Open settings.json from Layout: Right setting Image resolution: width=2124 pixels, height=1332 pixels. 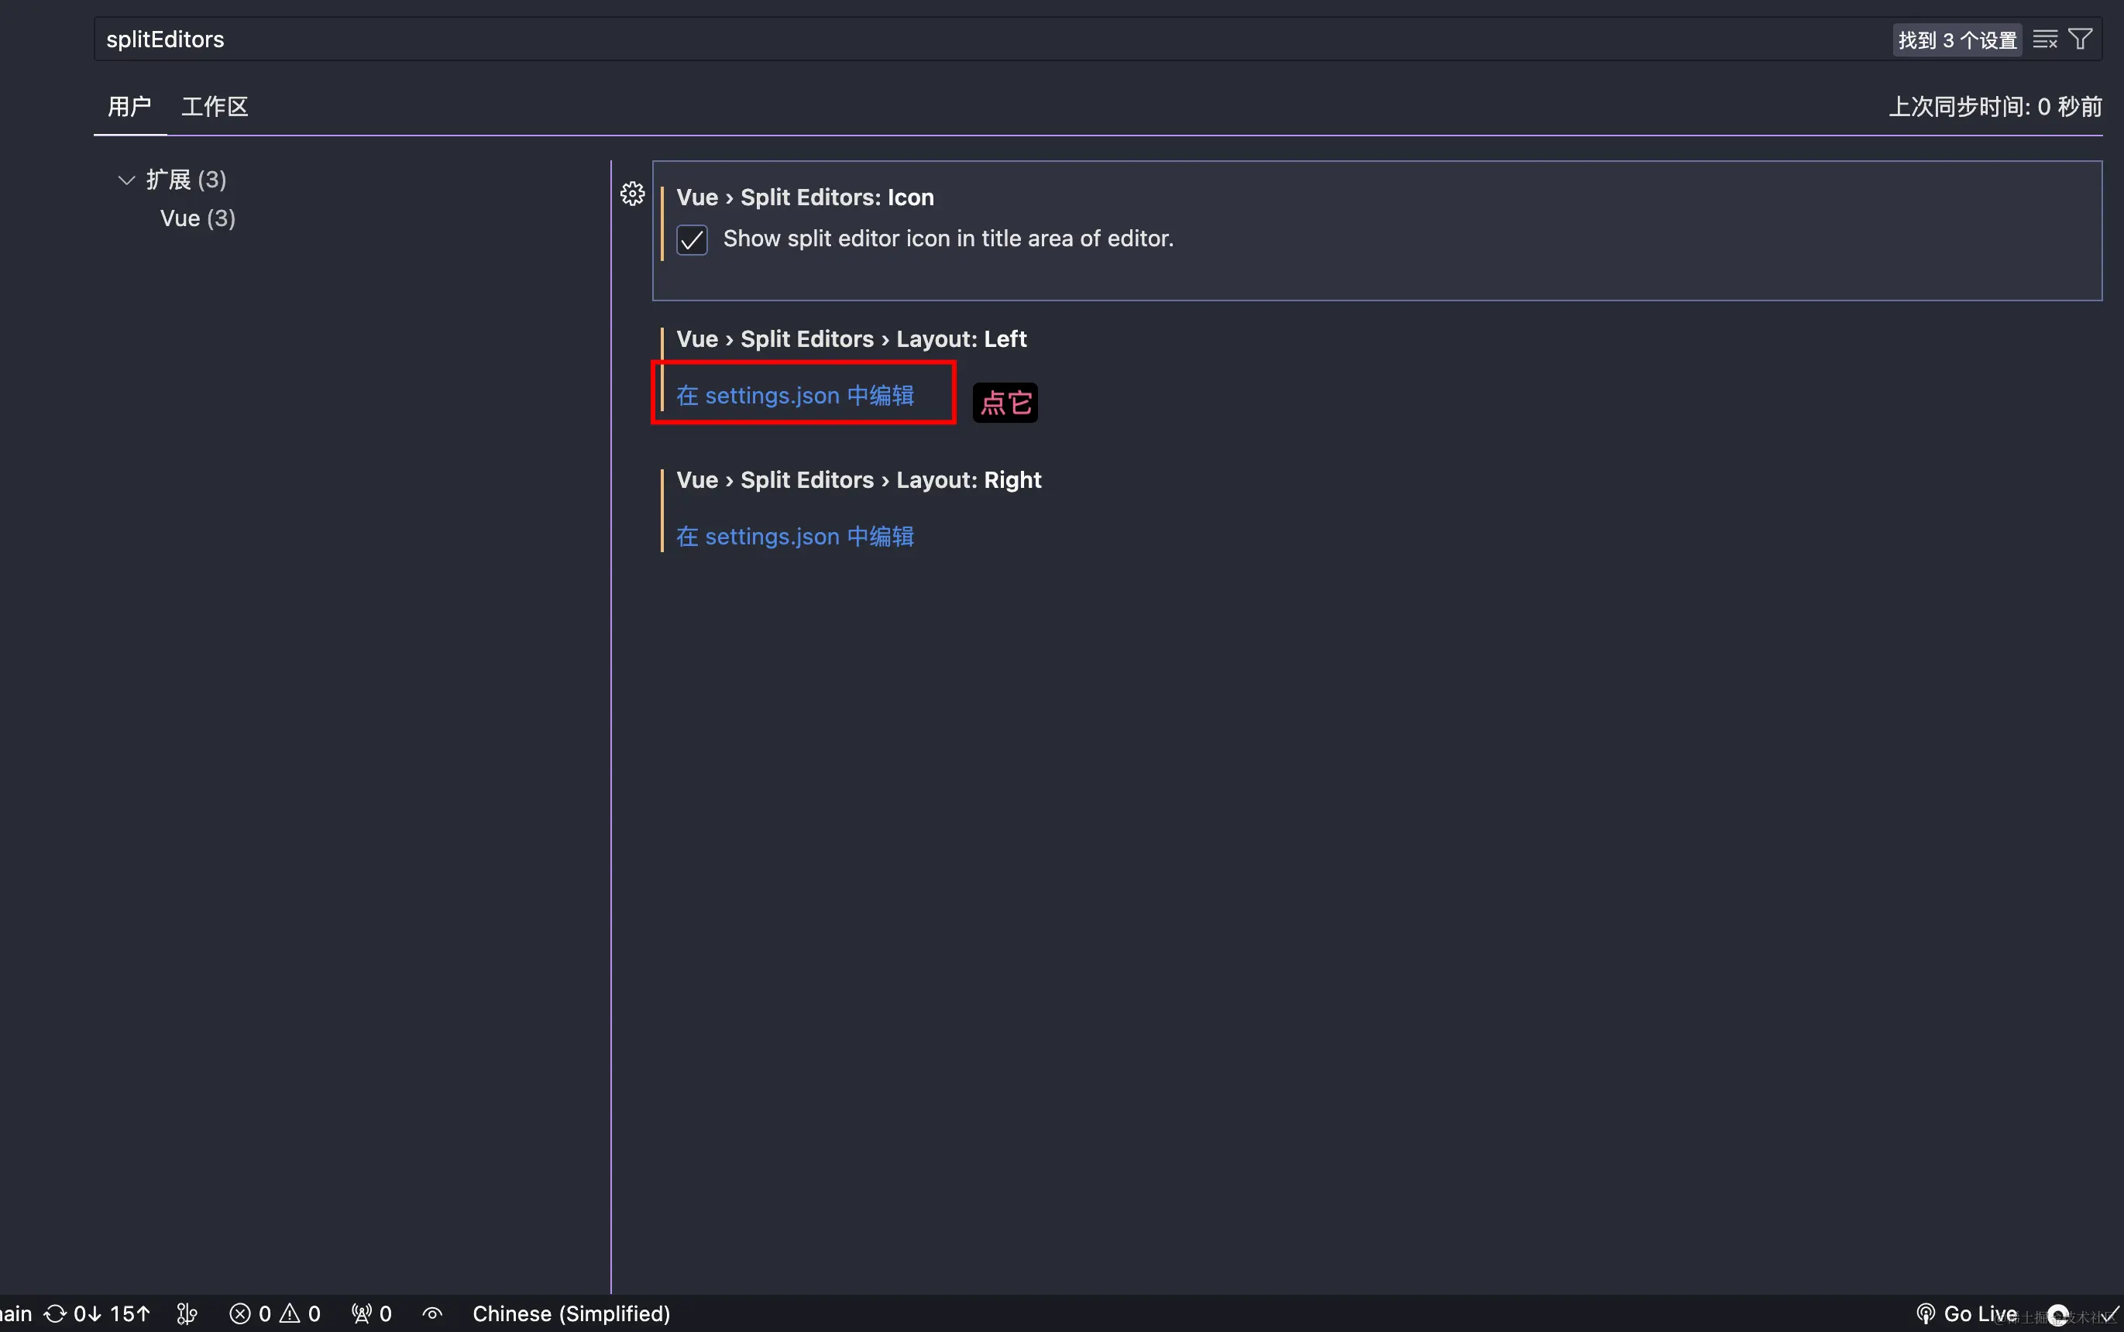click(x=794, y=536)
